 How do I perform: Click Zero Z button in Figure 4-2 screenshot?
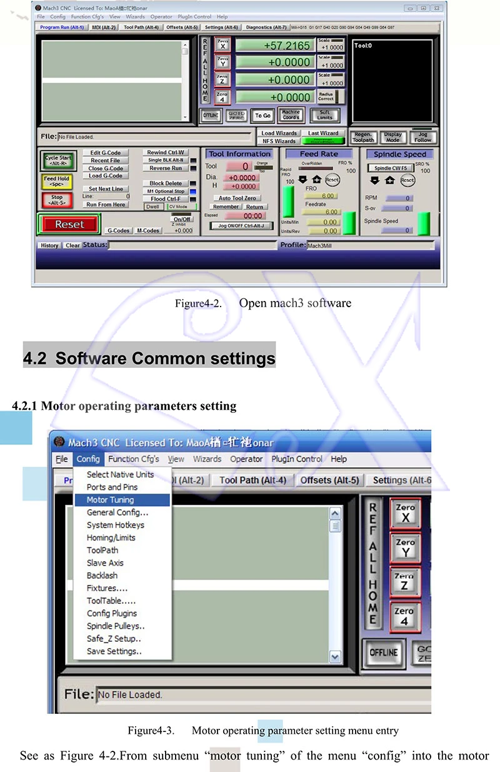pos(223,79)
